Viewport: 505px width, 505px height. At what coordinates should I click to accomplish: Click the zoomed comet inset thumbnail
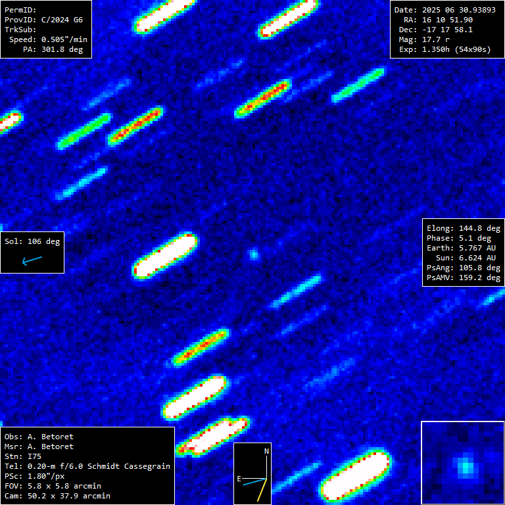click(x=463, y=463)
